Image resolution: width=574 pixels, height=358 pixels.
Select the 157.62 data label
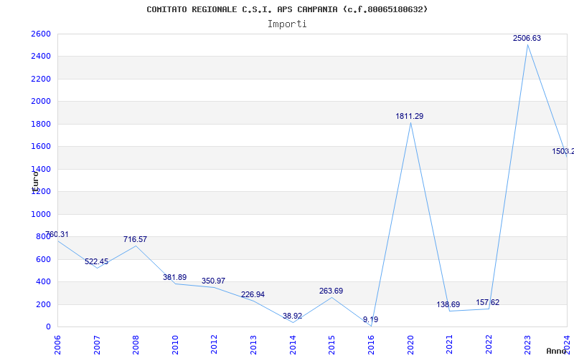(x=487, y=302)
